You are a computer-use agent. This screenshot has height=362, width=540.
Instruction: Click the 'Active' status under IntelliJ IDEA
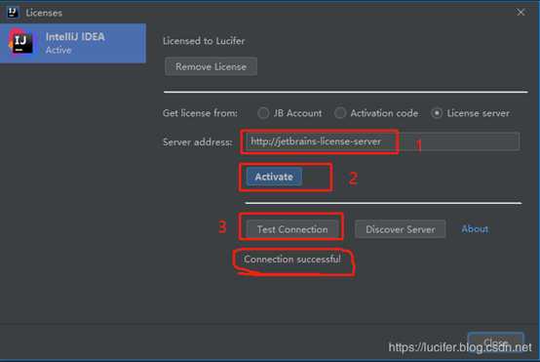(x=58, y=51)
